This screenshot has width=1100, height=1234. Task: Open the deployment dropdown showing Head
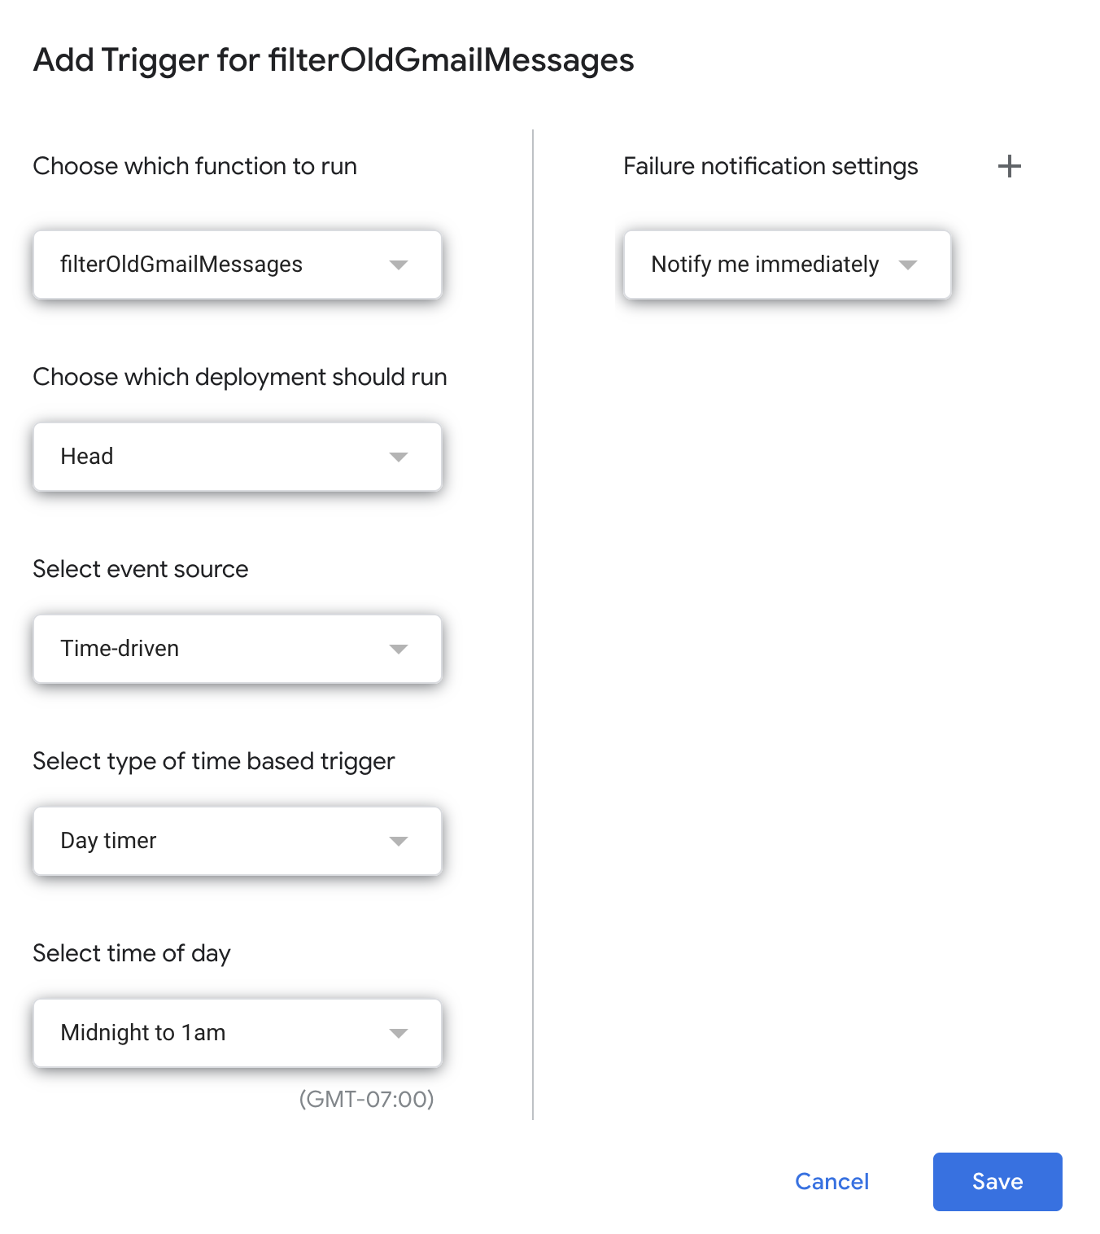pos(237,457)
